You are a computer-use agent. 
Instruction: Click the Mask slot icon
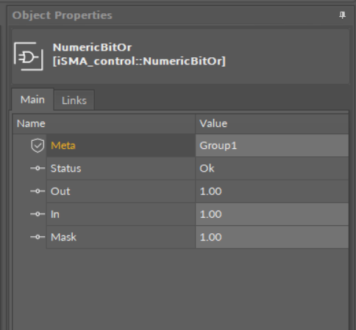coord(38,237)
